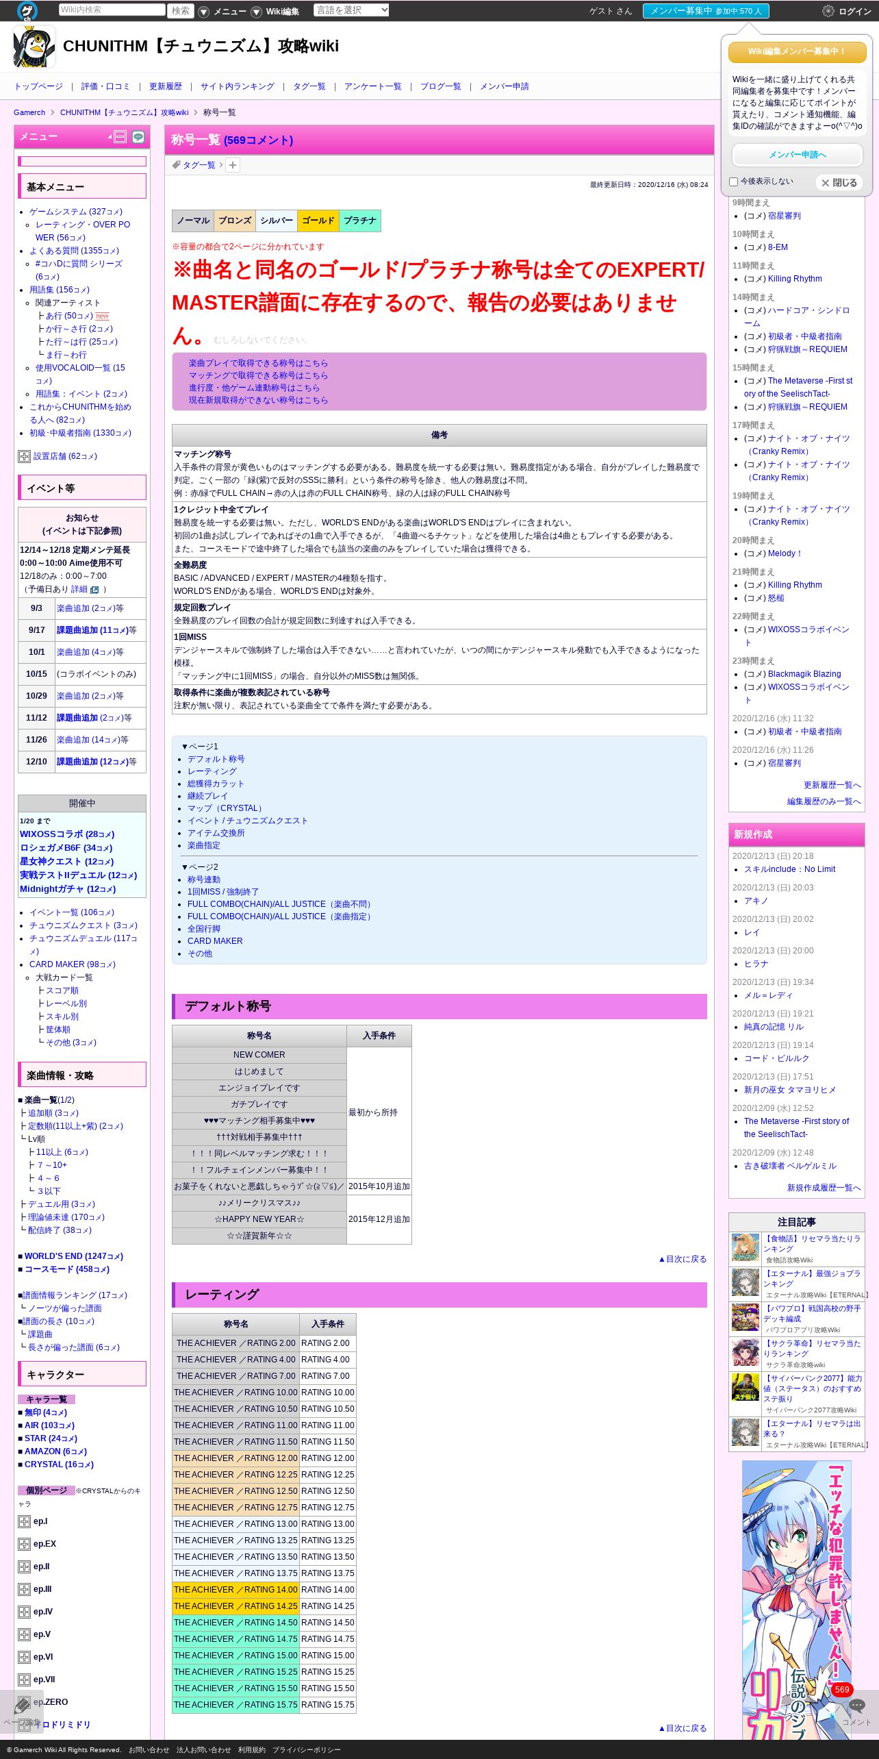Open 楽曲プレイで取得できる称号はこちら link
This screenshot has height=1759, width=879.
point(258,363)
